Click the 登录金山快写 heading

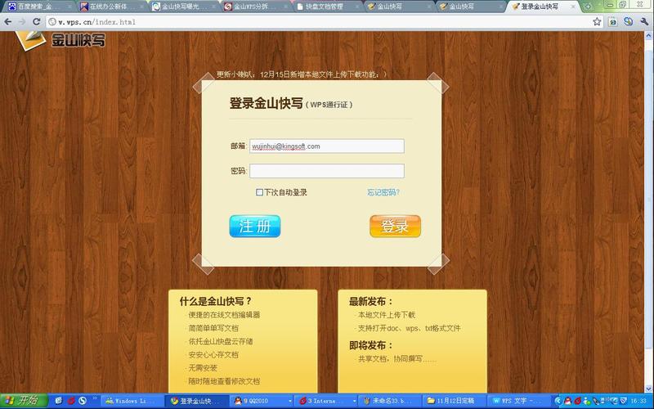pos(266,103)
